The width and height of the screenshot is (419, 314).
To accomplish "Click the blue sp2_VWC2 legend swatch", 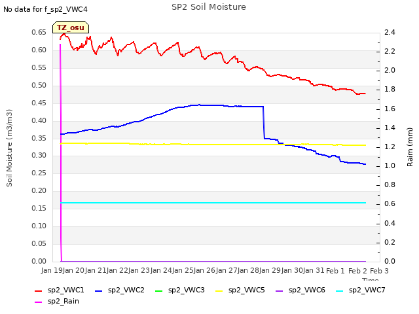I will pyautogui.click(x=99, y=290).
